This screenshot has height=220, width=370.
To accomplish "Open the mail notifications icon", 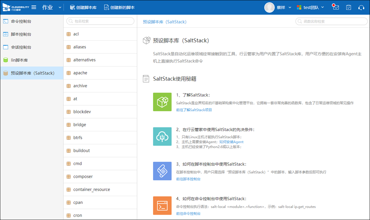I will 335,7.
